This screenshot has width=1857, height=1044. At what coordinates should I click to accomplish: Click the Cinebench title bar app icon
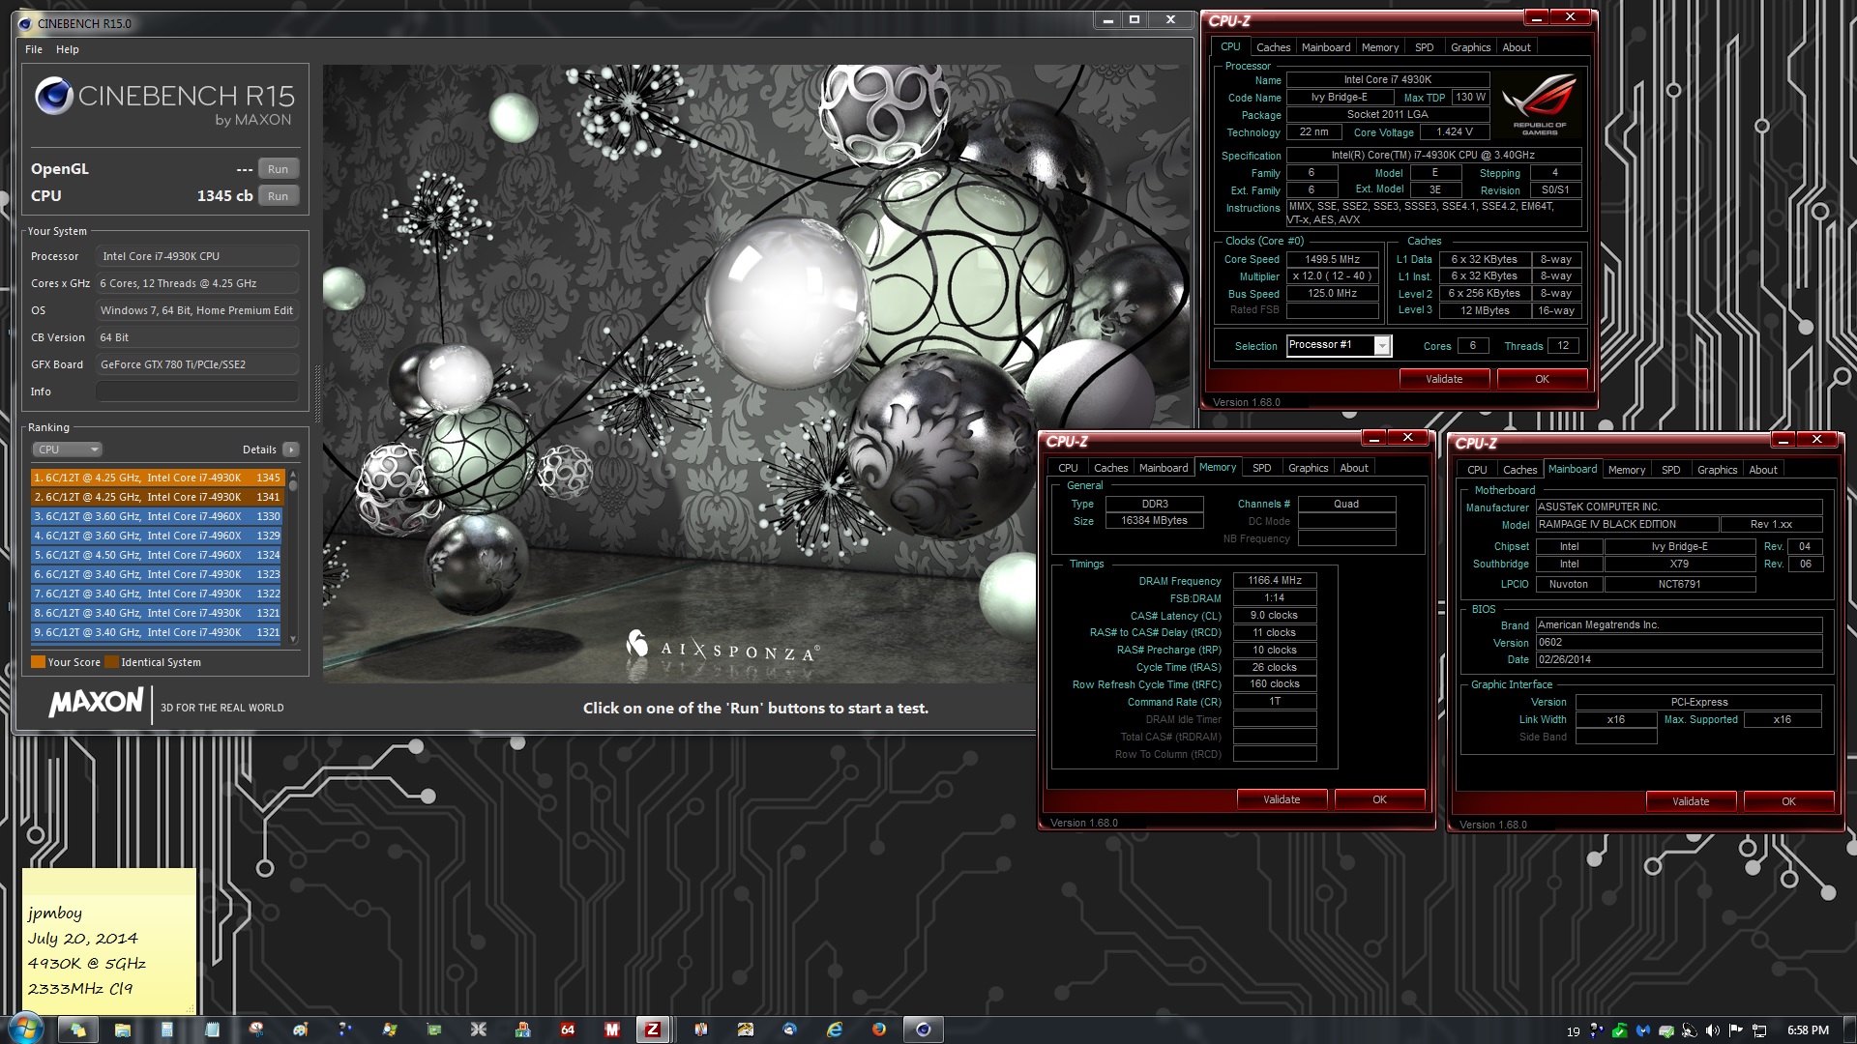coord(24,23)
